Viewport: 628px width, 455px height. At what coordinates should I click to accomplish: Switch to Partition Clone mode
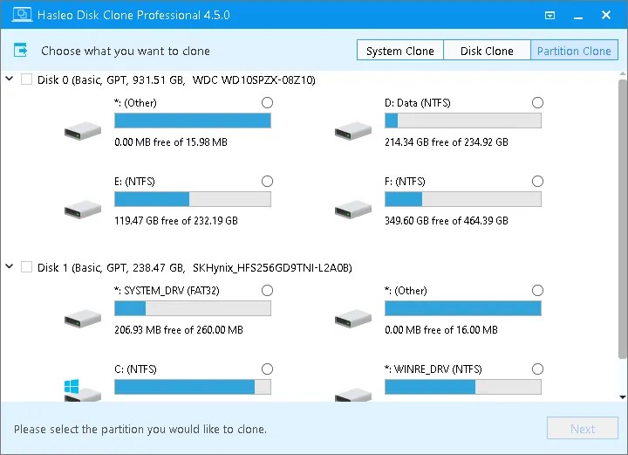[574, 51]
